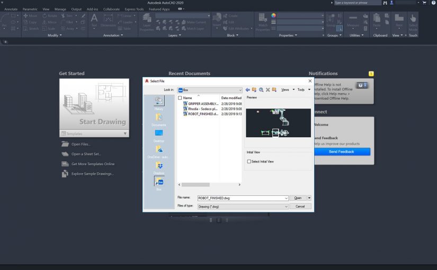Expand the Files of type dropdown
437x270 pixels.
point(286,206)
